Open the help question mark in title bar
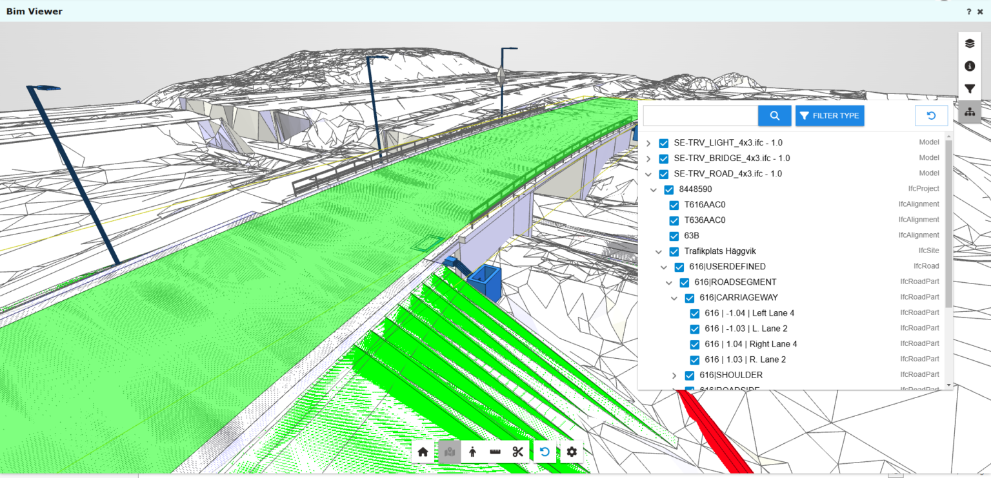991x478 pixels. click(x=969, y=12)
